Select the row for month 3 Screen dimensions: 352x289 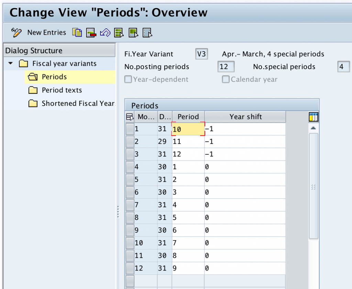(130, 154)
